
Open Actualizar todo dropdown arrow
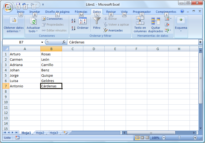coord(37,31)
